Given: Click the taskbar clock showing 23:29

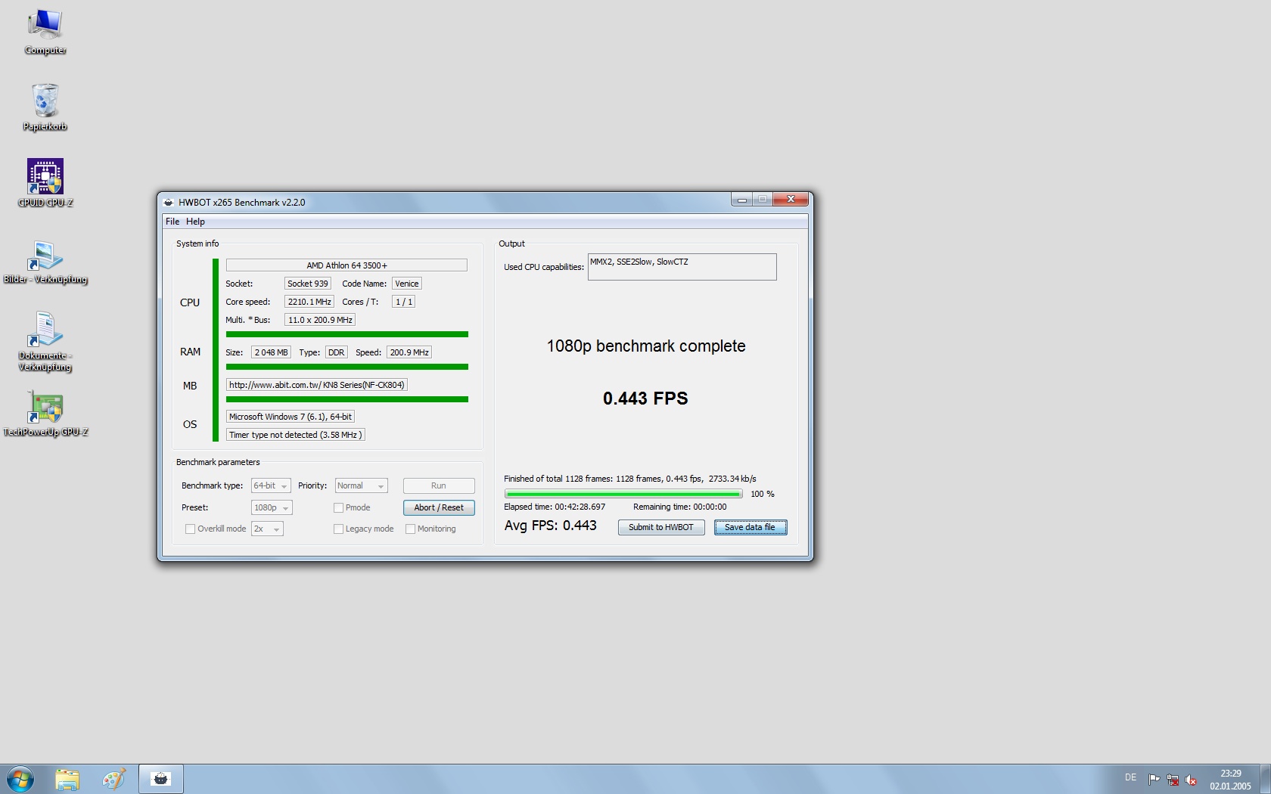Looking at the screenshot, I should pyautogui.click(x=1230, y=780).
